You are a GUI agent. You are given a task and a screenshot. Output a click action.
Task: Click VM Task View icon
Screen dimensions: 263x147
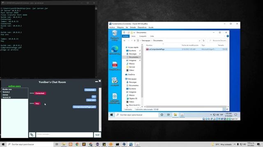pyautogui.click(x=168, y=115)
